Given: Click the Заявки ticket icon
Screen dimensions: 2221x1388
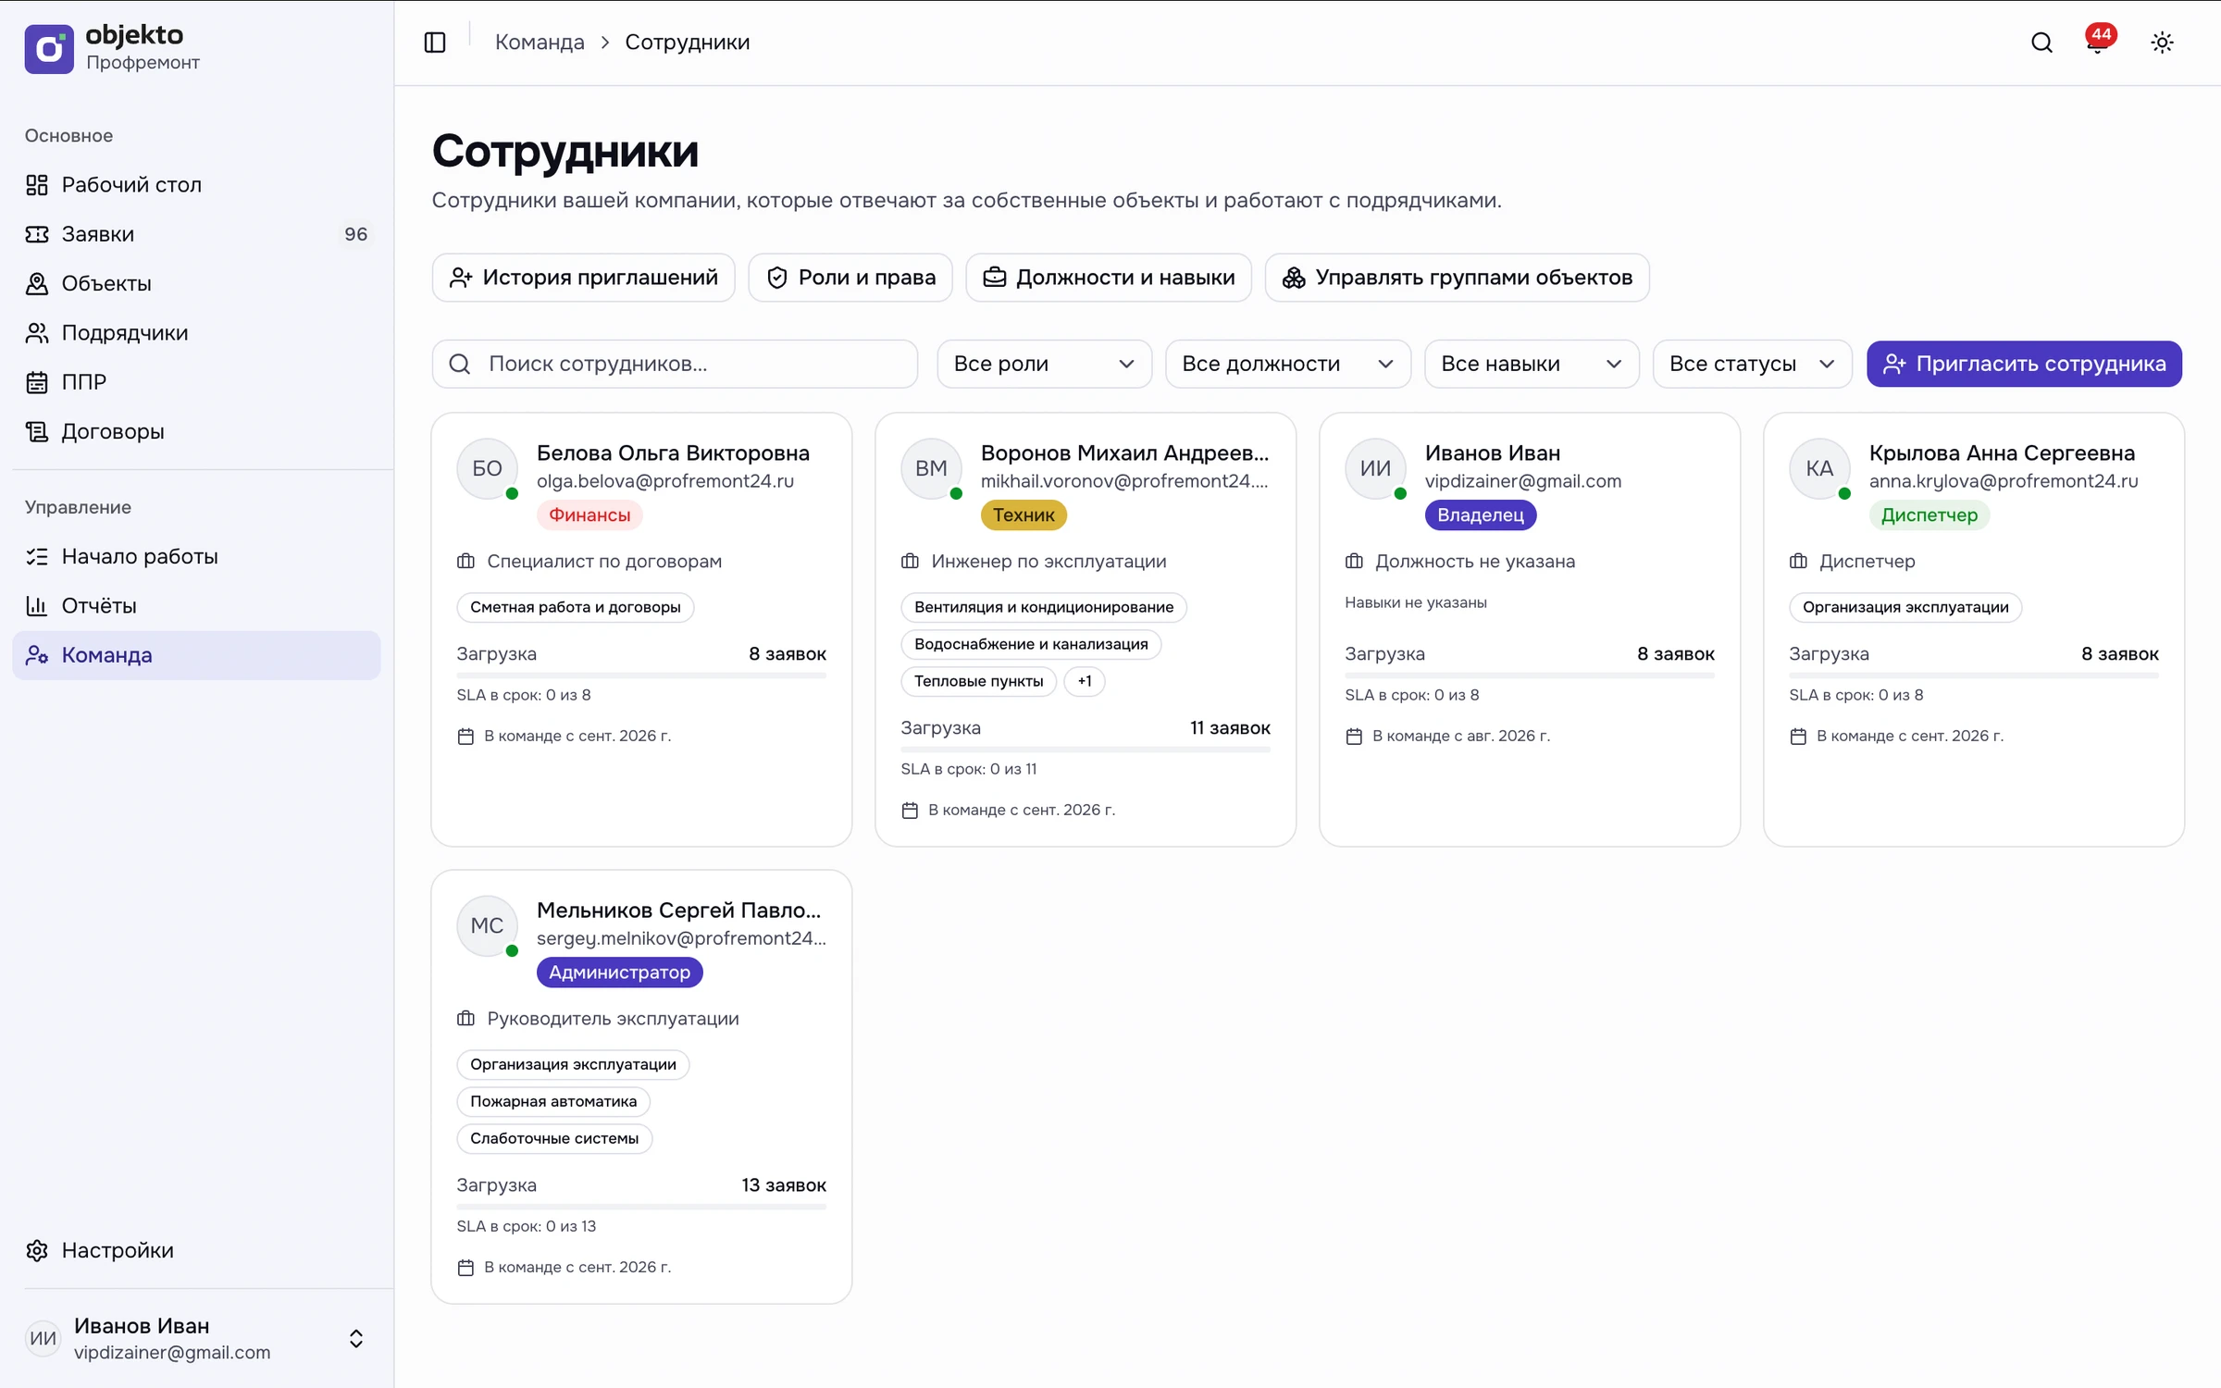Looking at the screenshot, I should [x=37, y=234].
